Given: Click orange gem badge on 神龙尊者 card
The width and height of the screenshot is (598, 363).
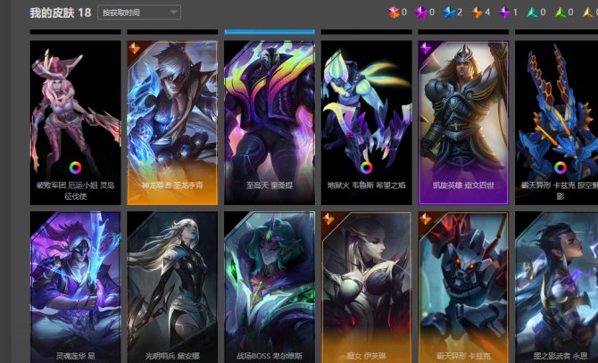Looking at the screenshot, I should coord(134,48).
